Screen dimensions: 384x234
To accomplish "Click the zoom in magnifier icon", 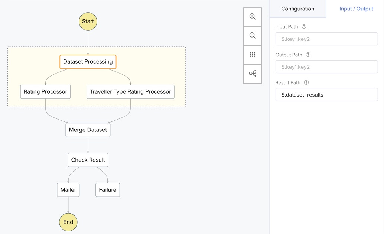I will [253, 17].
